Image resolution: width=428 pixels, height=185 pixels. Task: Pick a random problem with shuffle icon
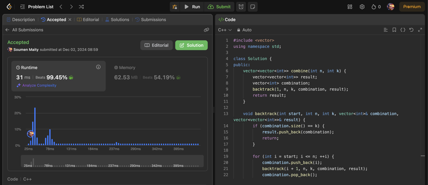tap(81, 7)
